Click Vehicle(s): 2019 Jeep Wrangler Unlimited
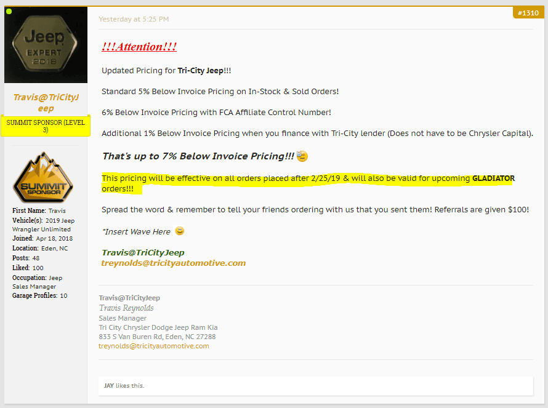This screenshot has width=548, height=408. pyautogui.click(x=43, y=225)
